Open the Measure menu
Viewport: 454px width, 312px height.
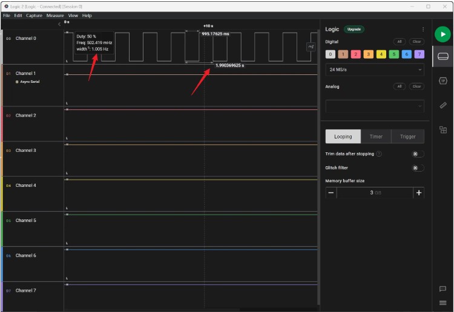55,15
